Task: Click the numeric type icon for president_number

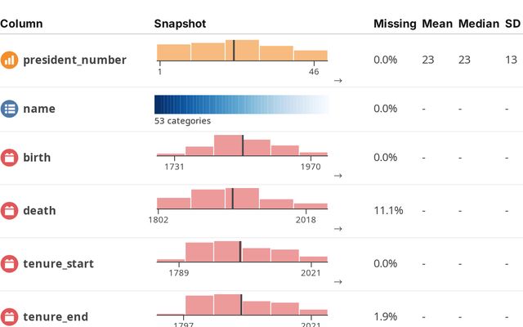Action: coord(10,60)
